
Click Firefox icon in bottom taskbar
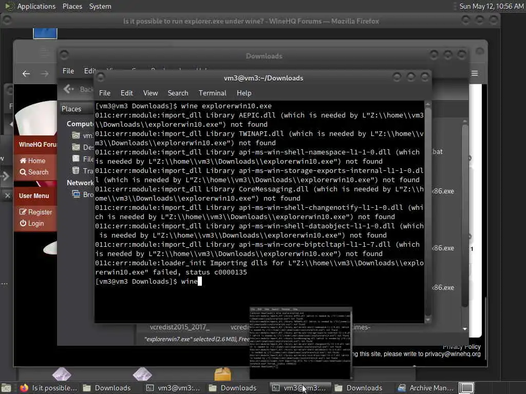pyautogui.click(x=24, y=388)
